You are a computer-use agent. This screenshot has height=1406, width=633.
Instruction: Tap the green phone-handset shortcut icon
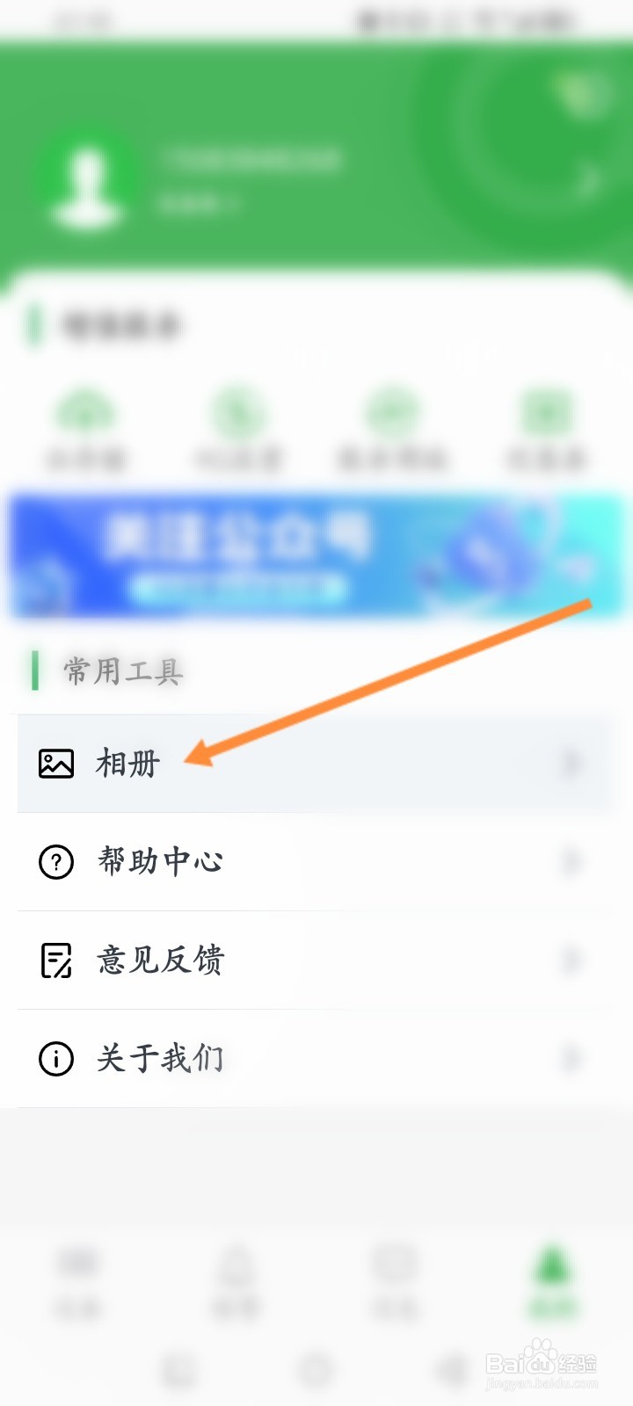pyautogui.click(x=237, y=410)
